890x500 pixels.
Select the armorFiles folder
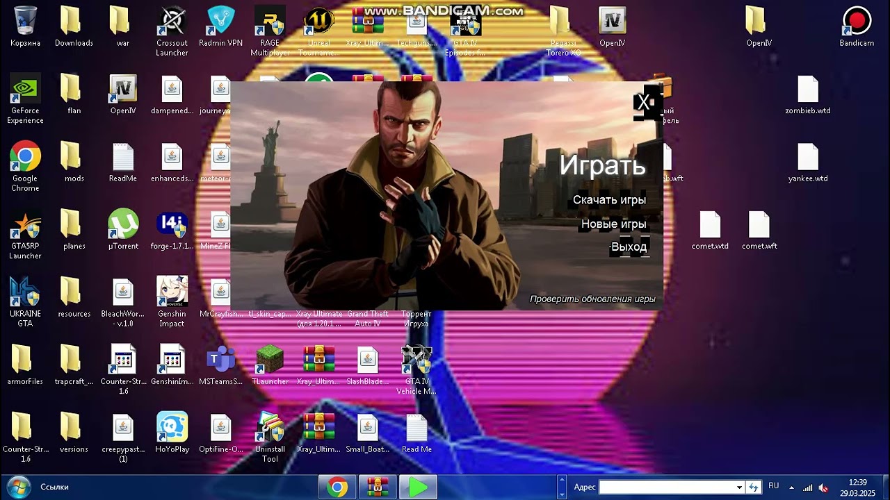(25, 366)
